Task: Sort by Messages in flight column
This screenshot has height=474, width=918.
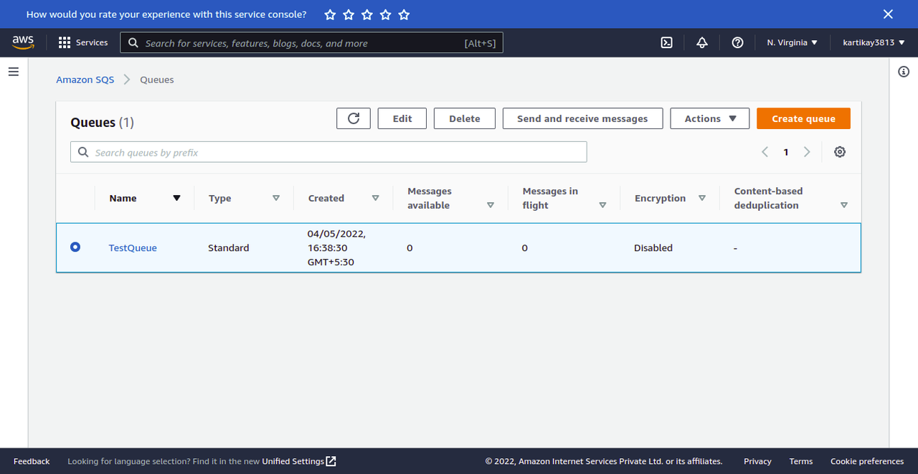Action: click(602, 205)
